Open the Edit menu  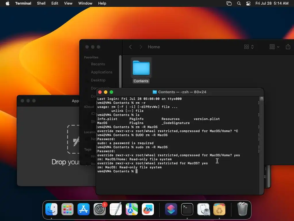pyautogui.click(x=55, y=3)
